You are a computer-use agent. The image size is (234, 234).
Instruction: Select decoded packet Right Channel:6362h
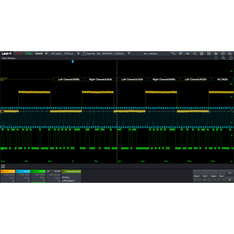(x=100, y=79)
